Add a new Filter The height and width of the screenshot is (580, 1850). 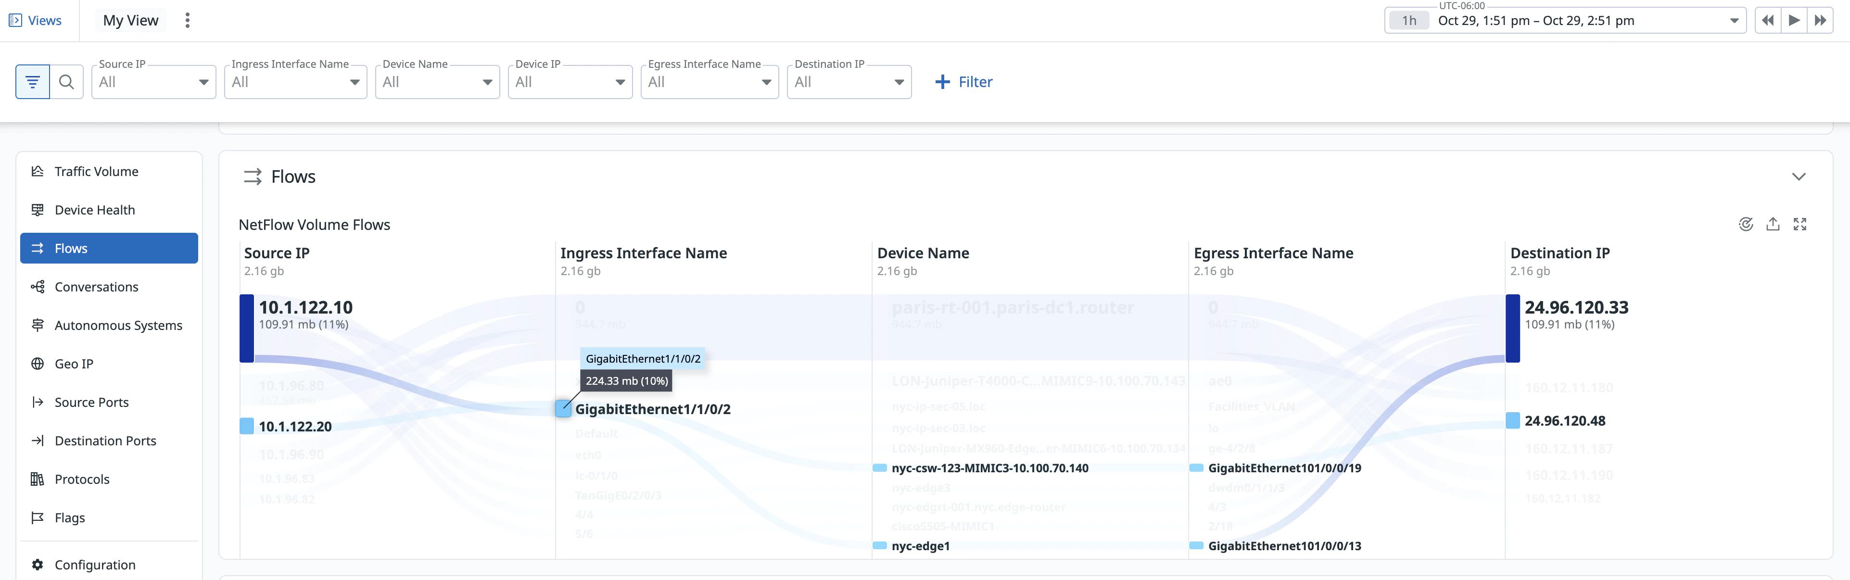964,82
